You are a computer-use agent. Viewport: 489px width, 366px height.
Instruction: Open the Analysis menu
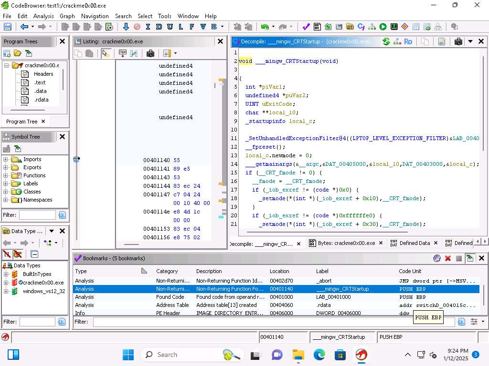pyautogui.click(x=43, y=16)
